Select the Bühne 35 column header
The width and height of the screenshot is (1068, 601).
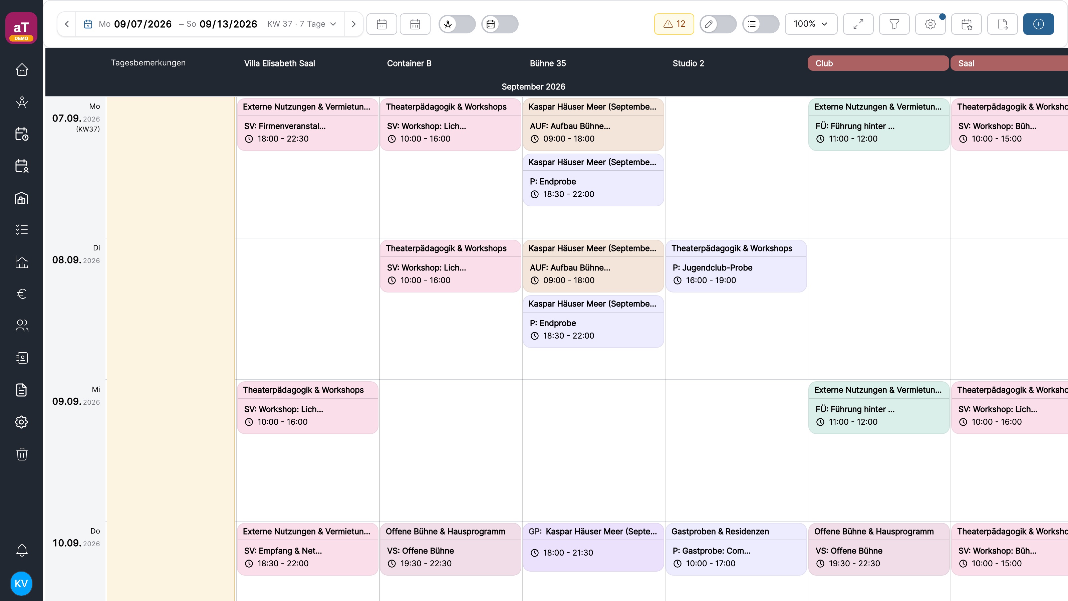tap(548, 63)
